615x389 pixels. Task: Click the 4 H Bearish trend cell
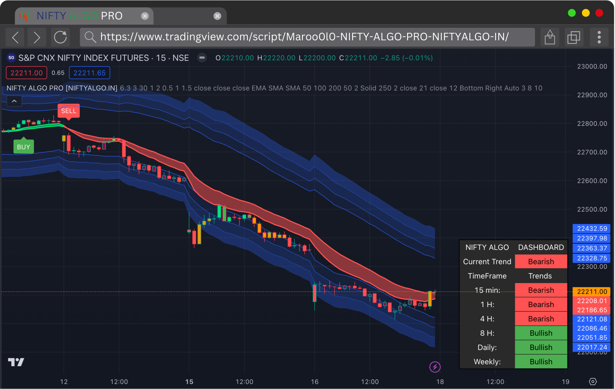point(541,319)
